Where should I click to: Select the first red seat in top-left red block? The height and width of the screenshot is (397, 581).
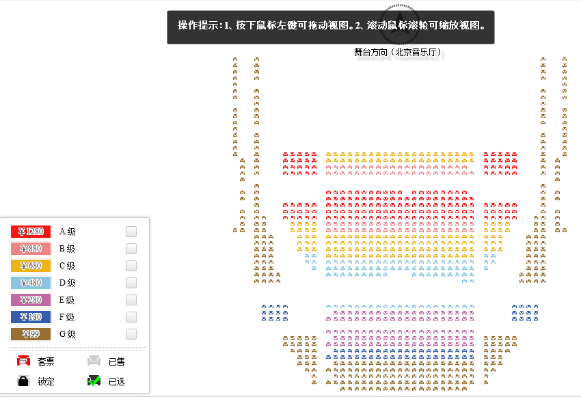[x=285, y=154]
